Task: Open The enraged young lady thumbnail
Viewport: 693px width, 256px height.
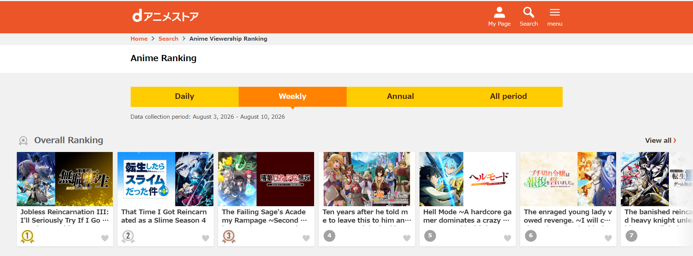Action: pos(568,179)
